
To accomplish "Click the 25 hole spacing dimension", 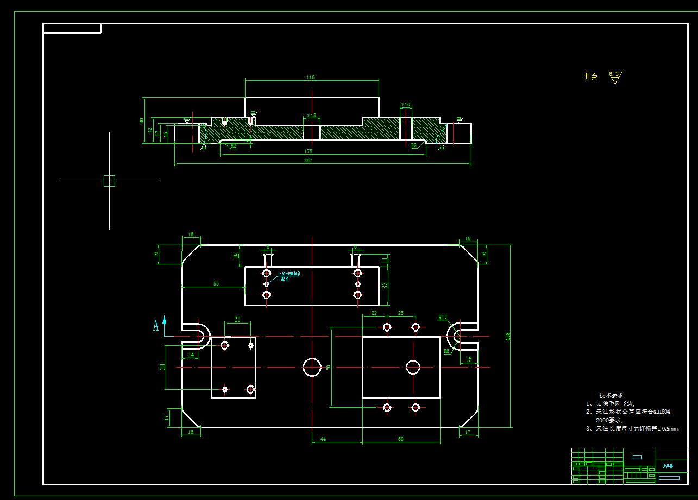I will pyautogui.click(x=401, y=313).
